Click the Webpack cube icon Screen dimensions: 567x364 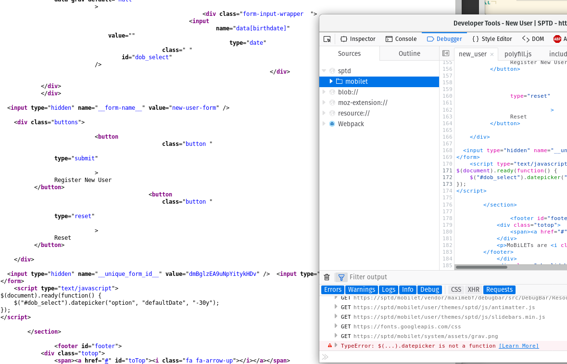click(332, 124)
